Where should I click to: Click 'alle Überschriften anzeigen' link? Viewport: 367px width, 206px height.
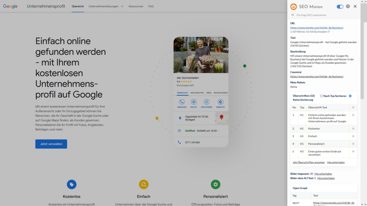(309, 162)
